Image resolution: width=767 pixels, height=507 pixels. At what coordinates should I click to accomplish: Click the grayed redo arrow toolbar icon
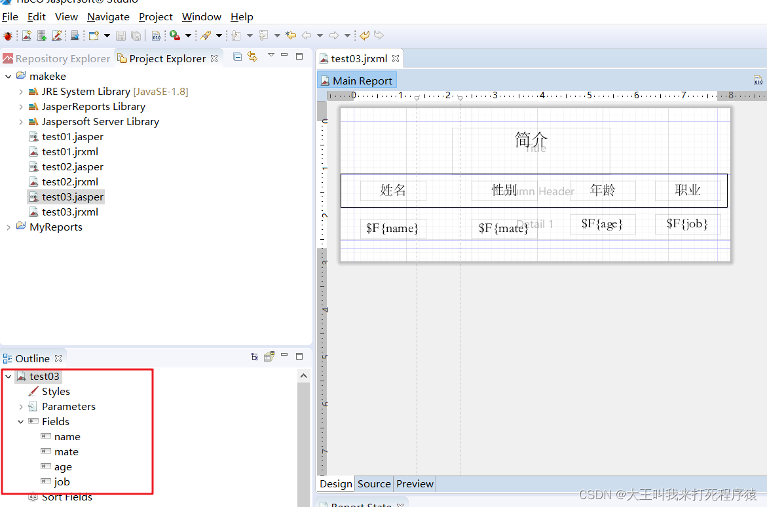(379, 35)
